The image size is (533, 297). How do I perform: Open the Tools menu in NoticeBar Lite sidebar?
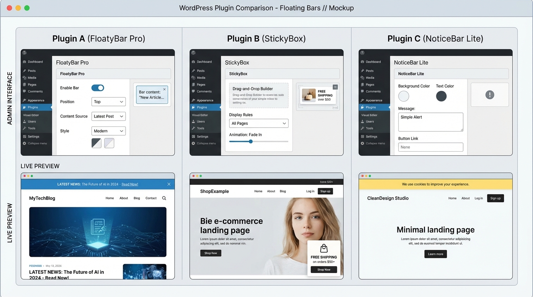(368, 128)
